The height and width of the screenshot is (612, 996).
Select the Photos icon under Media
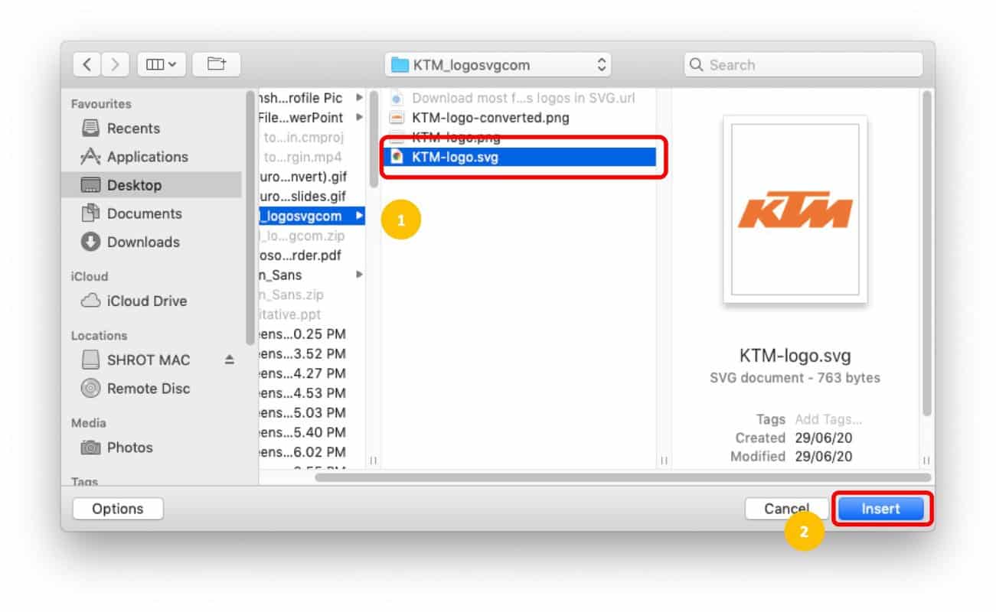pos(126,448)
